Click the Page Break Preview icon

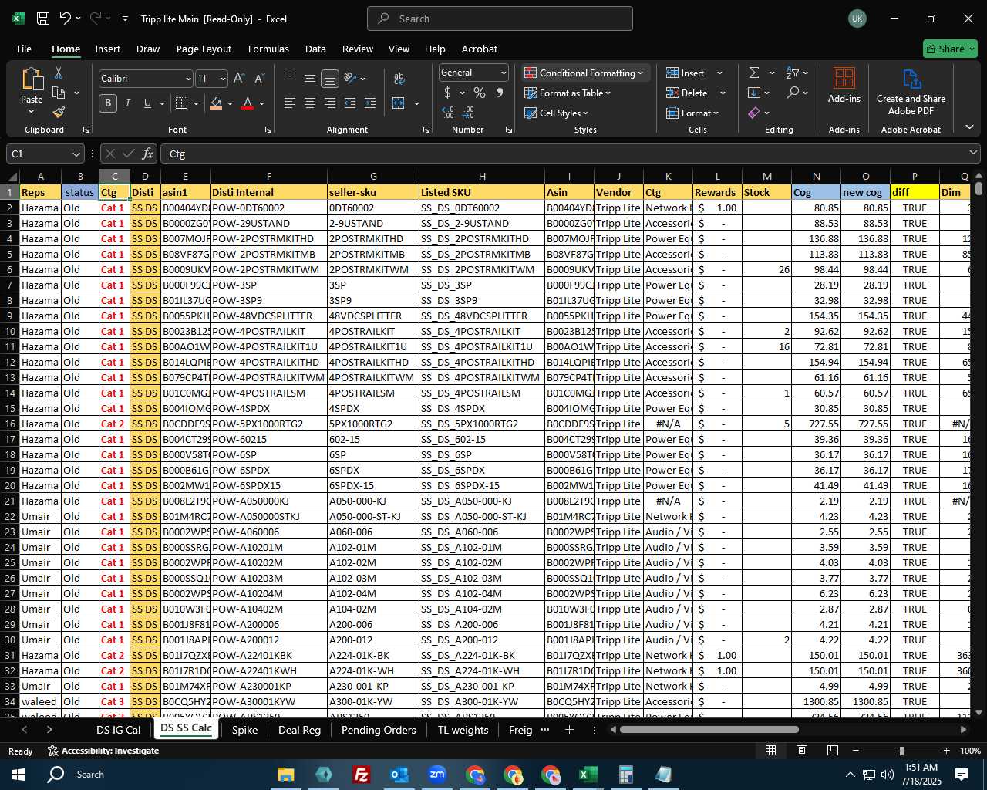click(832, 751)
